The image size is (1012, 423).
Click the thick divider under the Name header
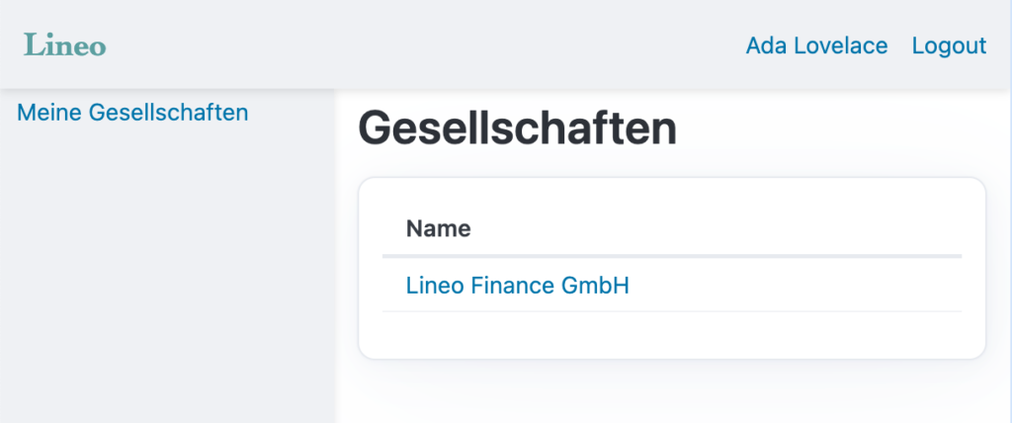(x=672, y=256)
